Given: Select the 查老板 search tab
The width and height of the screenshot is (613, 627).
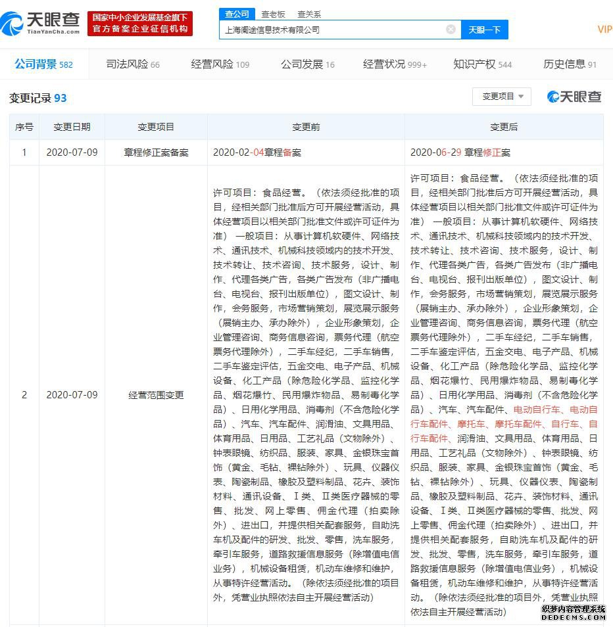Looking at the screenshot, I should coord(274,14).
